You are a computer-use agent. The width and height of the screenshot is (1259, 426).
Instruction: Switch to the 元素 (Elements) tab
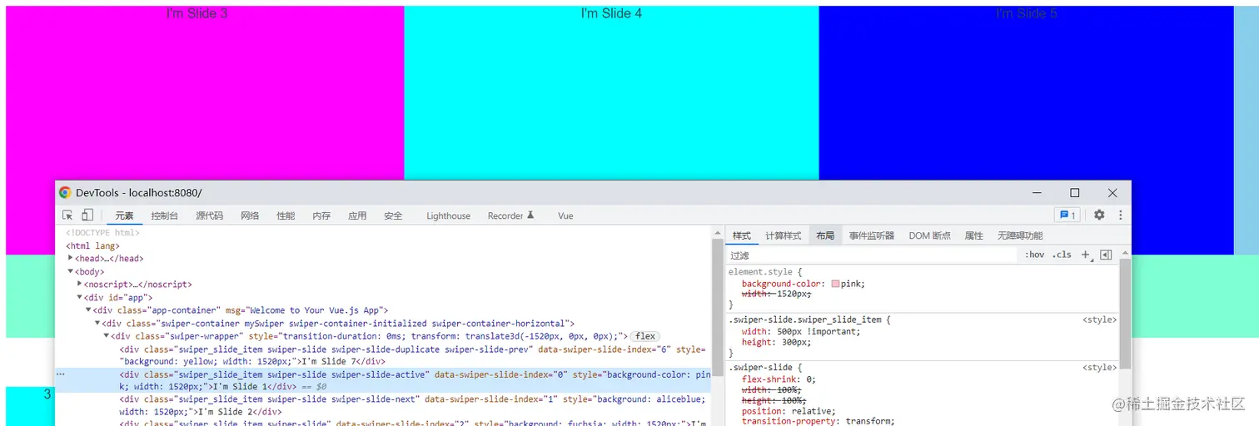[124, 215]
